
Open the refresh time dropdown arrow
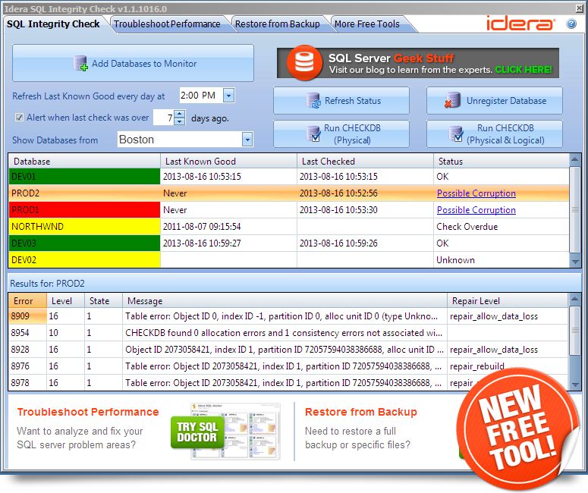click(x=228, y=96)
